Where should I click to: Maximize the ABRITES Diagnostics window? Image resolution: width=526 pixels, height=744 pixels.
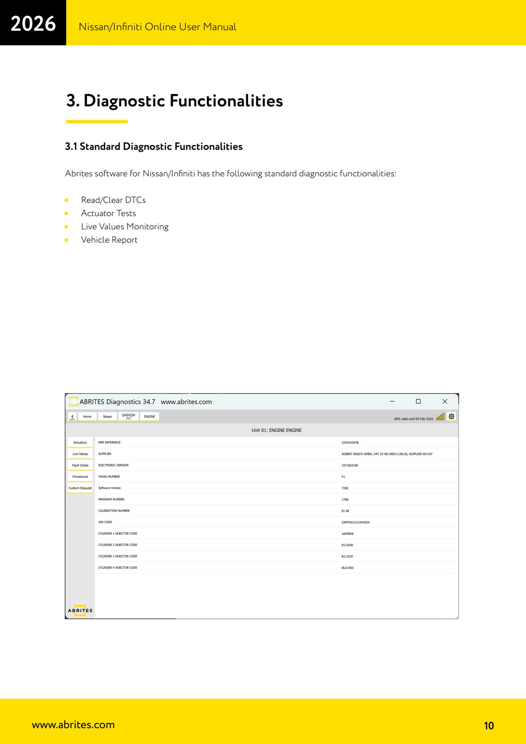(x=418, y=402)
